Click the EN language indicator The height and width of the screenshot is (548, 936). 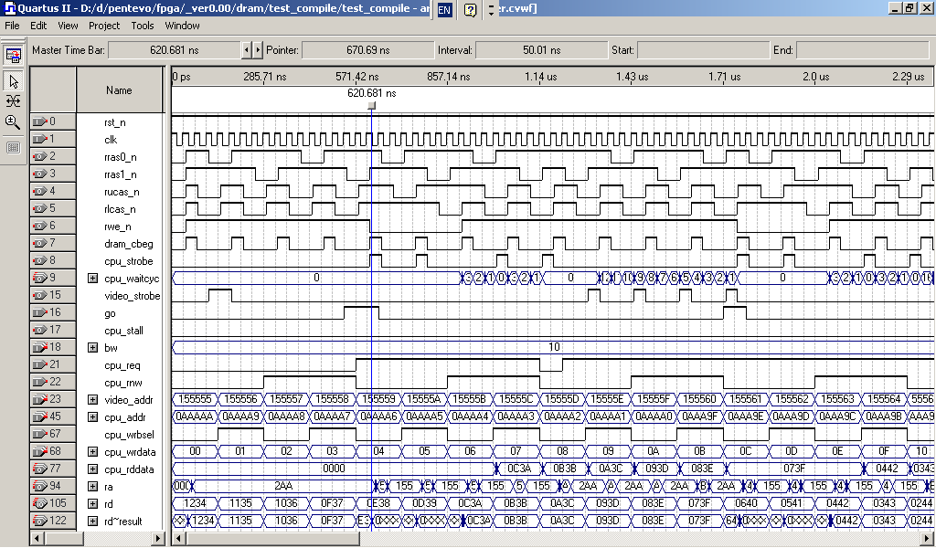[x=444, y=10]
